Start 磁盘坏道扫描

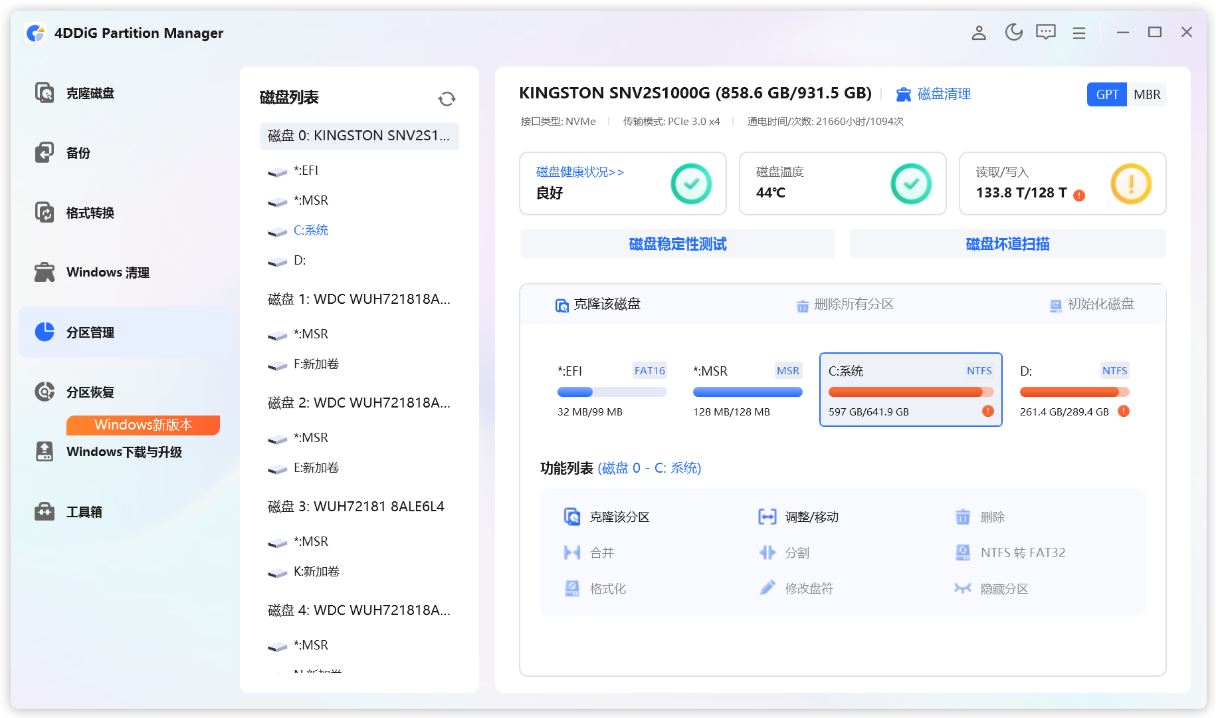click(1007, 244)
